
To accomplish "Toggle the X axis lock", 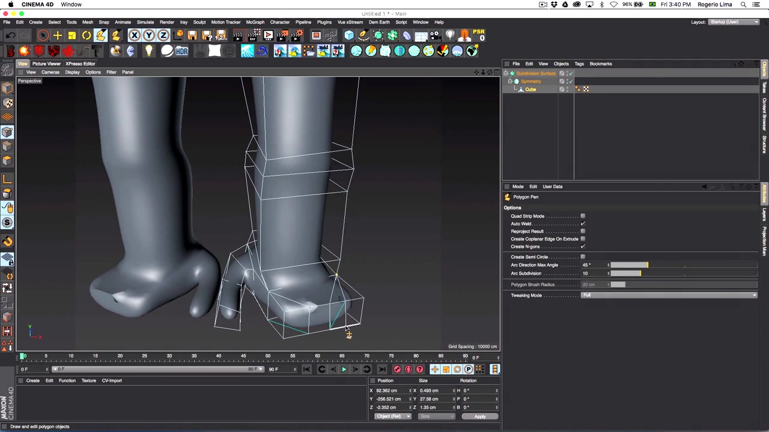I will pos(134,35).
